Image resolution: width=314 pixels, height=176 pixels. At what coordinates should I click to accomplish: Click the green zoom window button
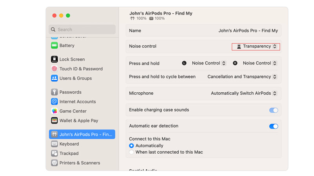(68, 16)
